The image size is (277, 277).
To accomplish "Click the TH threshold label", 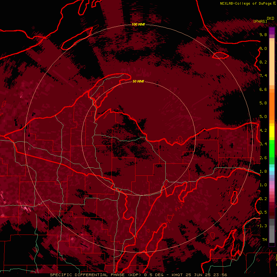I will pos(264,240).
